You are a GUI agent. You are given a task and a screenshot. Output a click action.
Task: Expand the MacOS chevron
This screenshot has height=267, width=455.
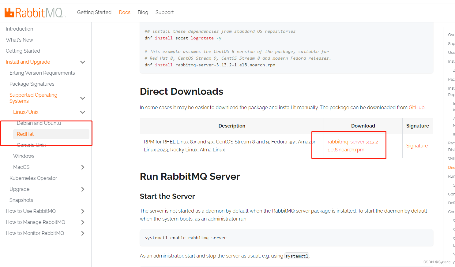pyautogui.click(x=83, y=167)
